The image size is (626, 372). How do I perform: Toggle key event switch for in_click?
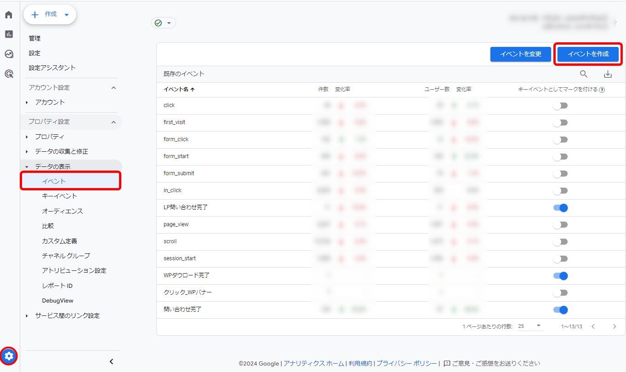pyautogui.click(x=560, y=191)
